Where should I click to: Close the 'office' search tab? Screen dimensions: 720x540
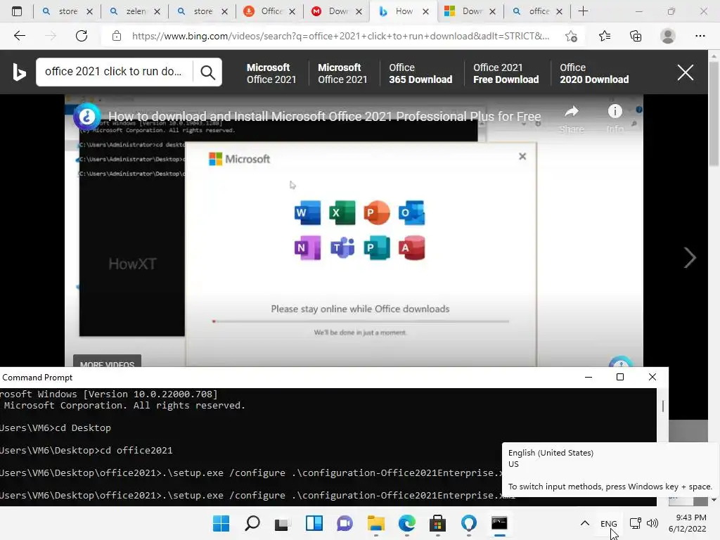click(x=559, y=11)
